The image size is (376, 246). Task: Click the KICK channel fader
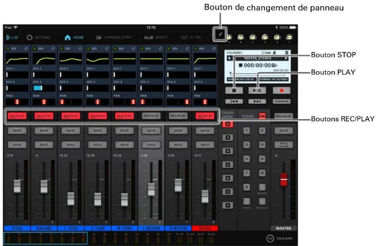17,186
